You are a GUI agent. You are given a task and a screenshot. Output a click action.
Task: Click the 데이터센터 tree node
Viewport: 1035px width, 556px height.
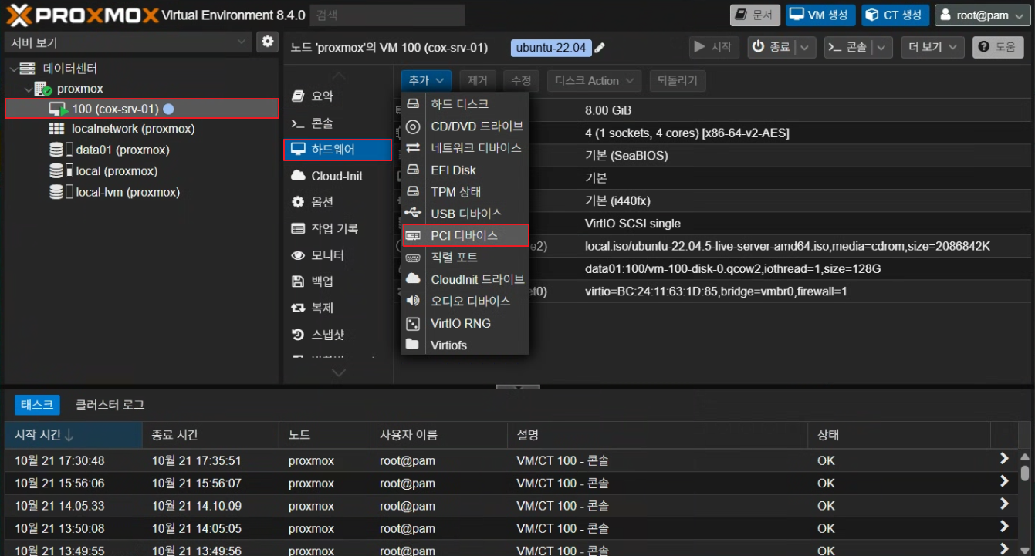69,69
